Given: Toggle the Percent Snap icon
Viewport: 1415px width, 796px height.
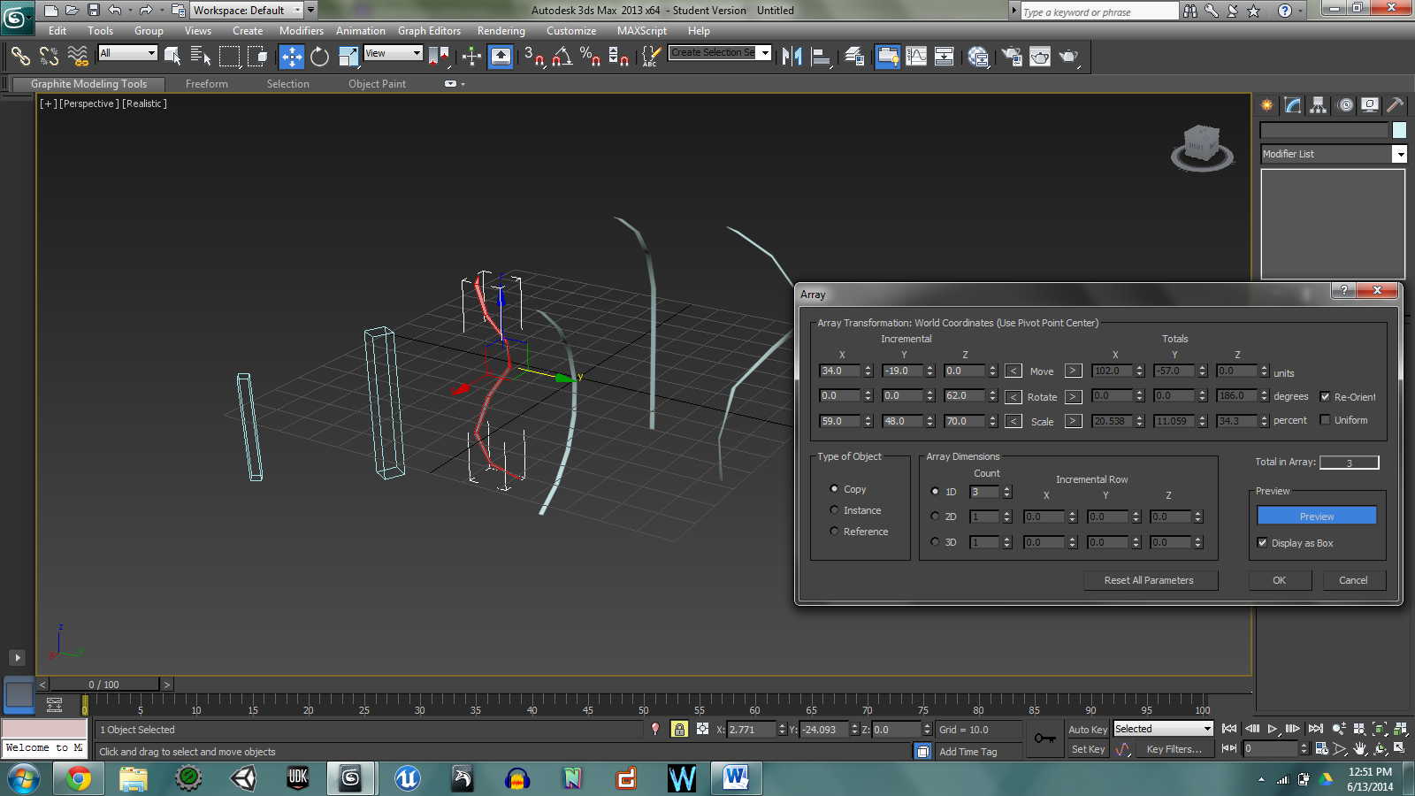Looking at the screenshot, I should (590, 57).
